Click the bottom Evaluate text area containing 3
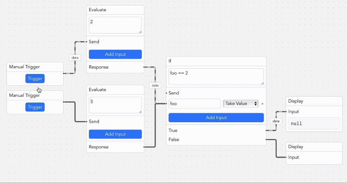The height and width of the screenshot is (183, 347). point(115,105)
